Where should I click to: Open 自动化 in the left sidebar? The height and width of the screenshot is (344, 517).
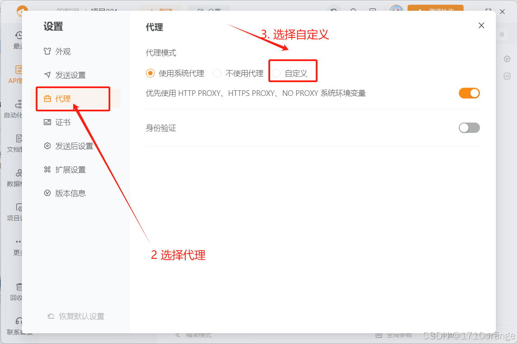coord(13,109)
